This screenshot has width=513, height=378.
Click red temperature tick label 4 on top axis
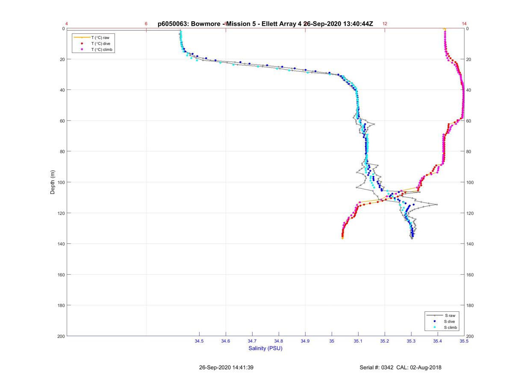click(67, 24)
